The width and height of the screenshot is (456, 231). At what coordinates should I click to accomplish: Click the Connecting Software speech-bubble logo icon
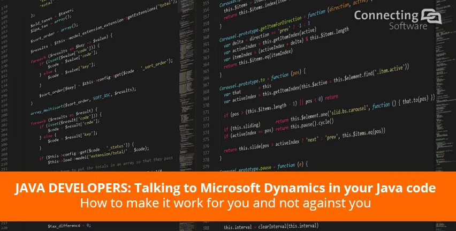[431, 16]
